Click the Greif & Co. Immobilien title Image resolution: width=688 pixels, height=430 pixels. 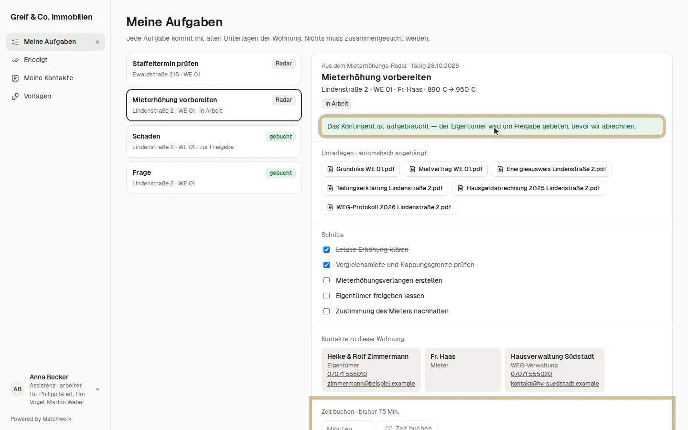52,17
